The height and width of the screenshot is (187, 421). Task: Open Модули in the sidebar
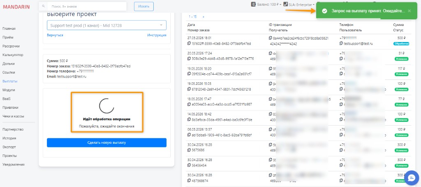9,90
